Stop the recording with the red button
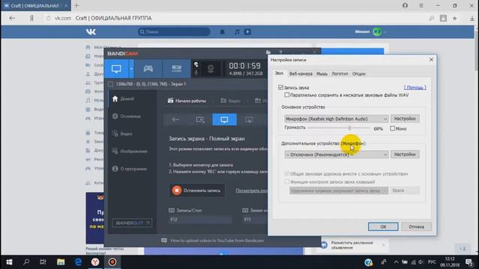Image resolution: width=479 pixels, height=269 pixels. click(197, 191)
